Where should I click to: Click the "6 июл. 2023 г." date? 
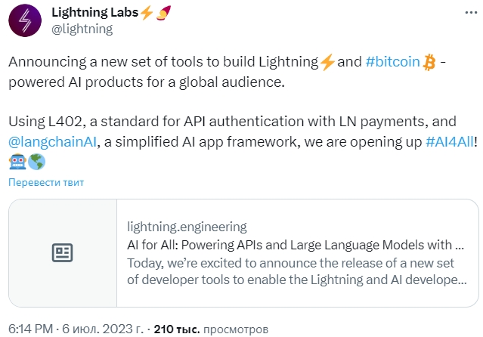click(x=101, y=329)
